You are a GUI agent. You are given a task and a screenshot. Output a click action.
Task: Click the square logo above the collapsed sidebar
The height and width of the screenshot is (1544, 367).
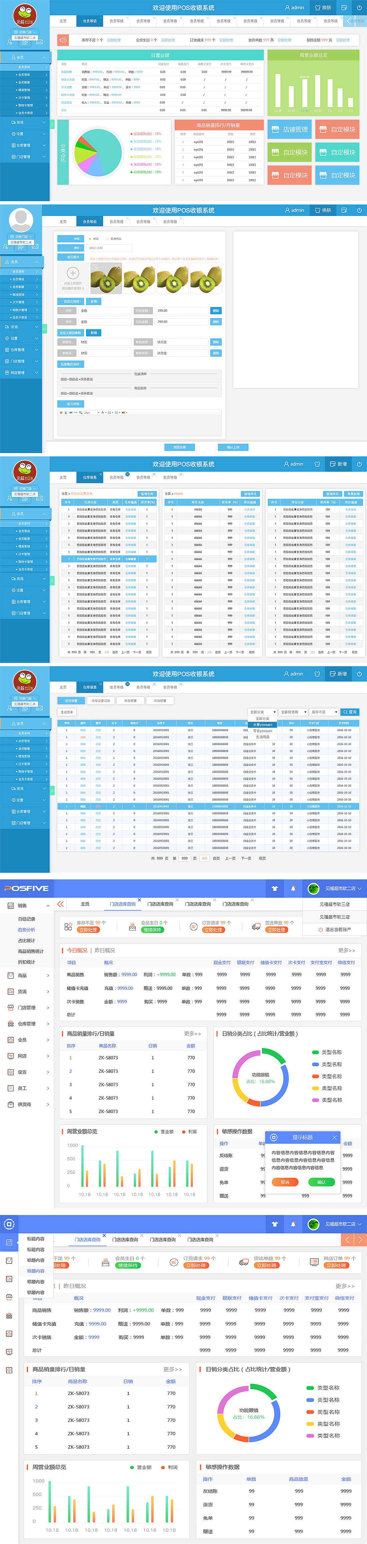pos(9,1224)
